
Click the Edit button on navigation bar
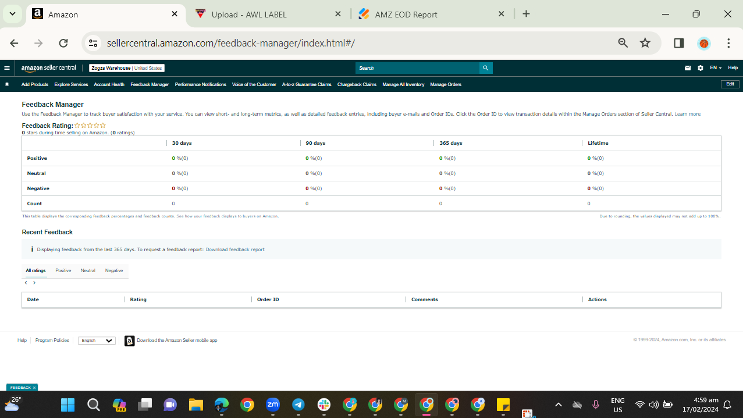pos(730,84)
